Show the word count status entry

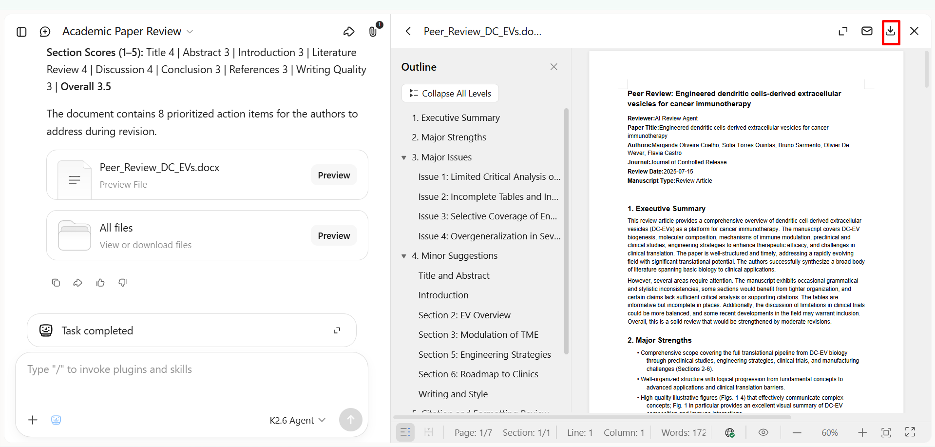[x=684, y=432]
